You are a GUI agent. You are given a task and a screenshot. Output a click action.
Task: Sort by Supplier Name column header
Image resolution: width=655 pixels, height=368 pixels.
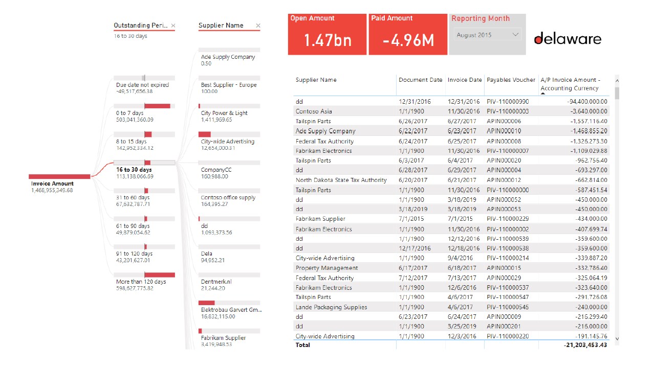tap(316, 80)
